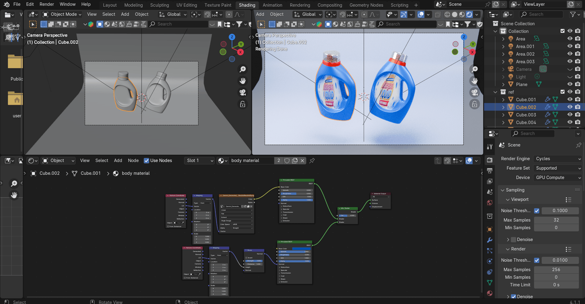
Task: Collapse the Sampling panel
Action: click(x=503, y=190)
